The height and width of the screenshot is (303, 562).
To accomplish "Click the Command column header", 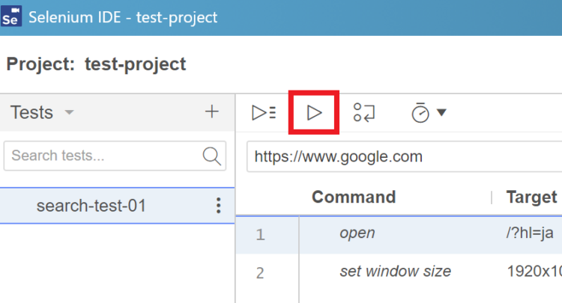I will point(354,197).
